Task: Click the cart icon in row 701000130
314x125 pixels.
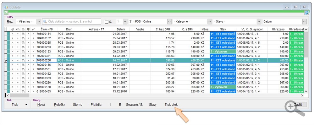Action: click(x=23, y=87)
